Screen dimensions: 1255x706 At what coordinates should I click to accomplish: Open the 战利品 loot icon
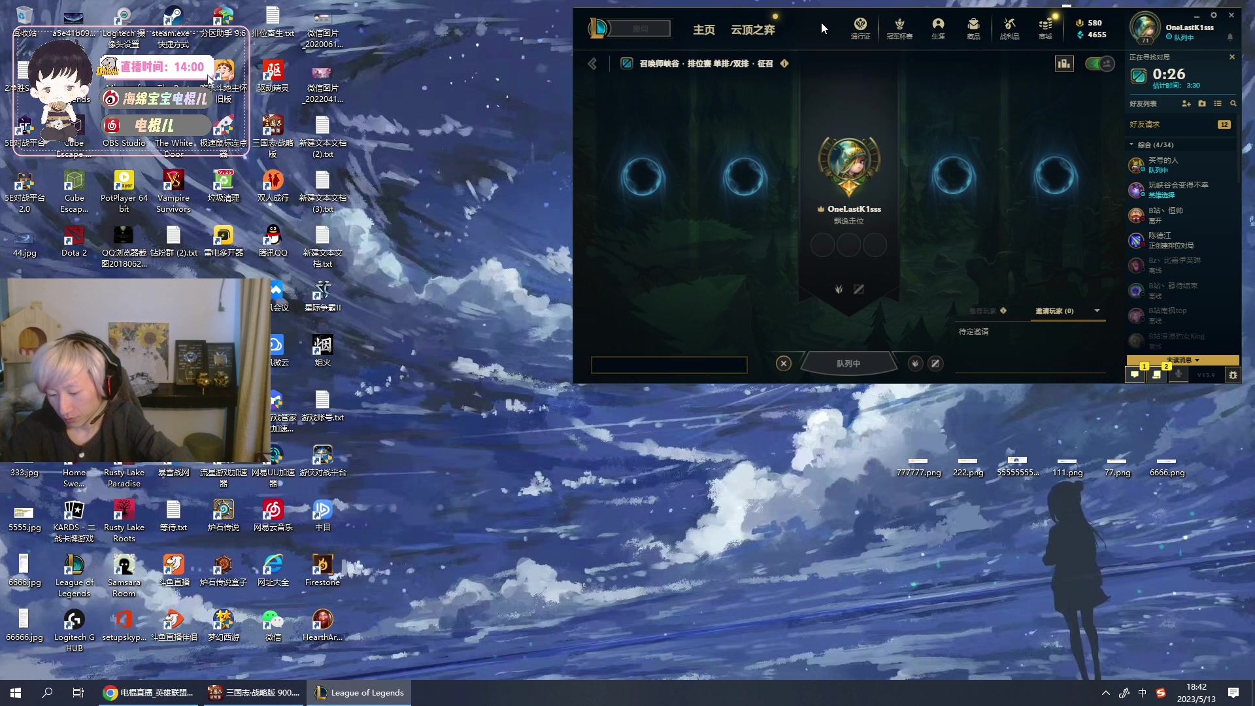(1009, 28)
